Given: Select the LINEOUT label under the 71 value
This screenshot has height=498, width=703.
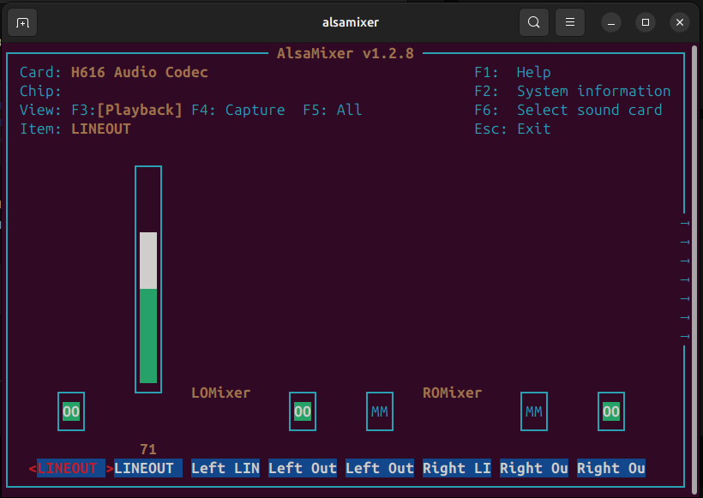Looking at the screenshot, I should 148,468.
